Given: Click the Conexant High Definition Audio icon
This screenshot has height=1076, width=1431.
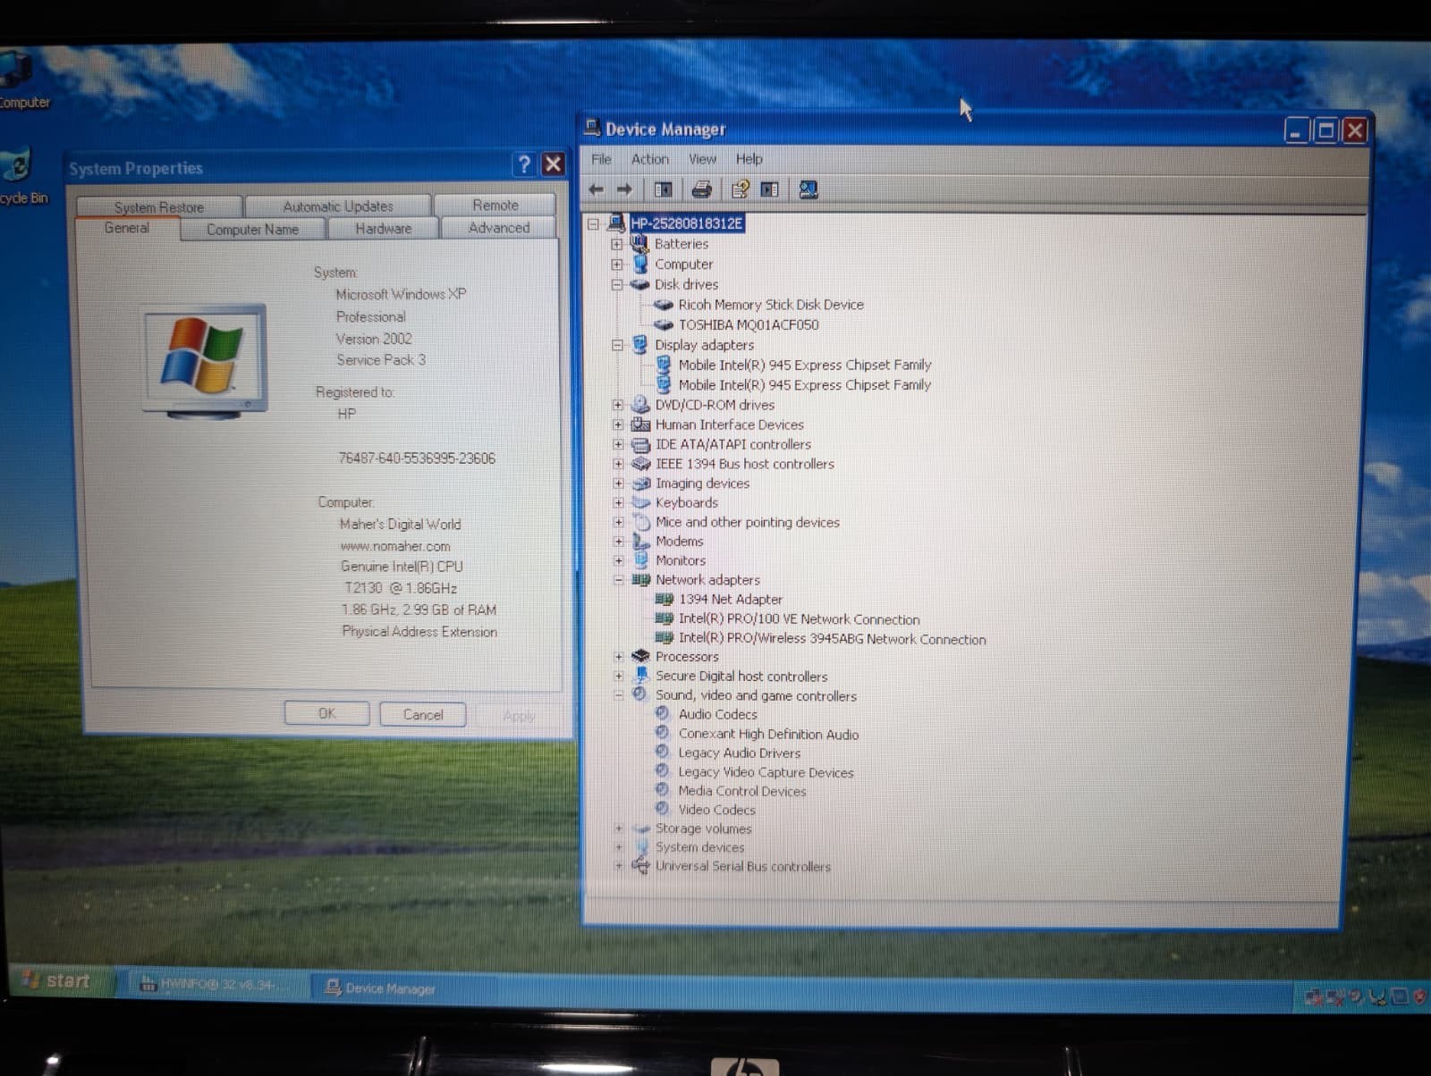Looking at the screenshot, I should tap(663, 733).
